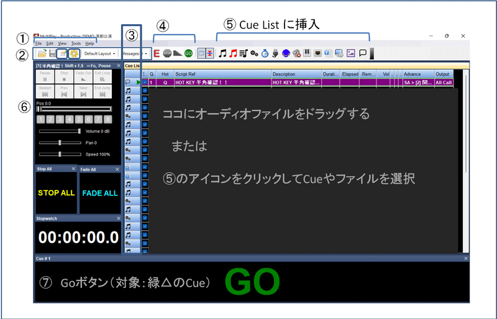Insert an image cue with the picture icon
The image size is (497, 319).
tap(350, 53)
